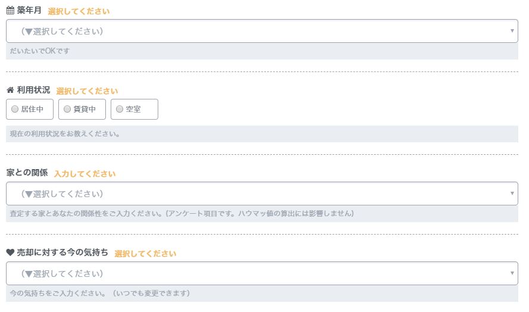Click the arrow on the 築年月 select box
Viewport: 529px width, 312px height.
512,31
